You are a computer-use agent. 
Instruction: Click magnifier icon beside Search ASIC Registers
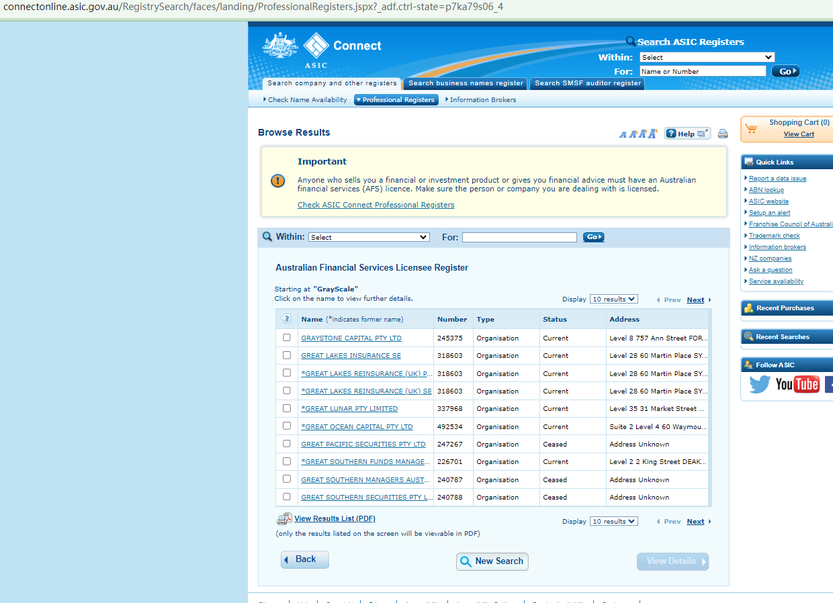[630, 41]
